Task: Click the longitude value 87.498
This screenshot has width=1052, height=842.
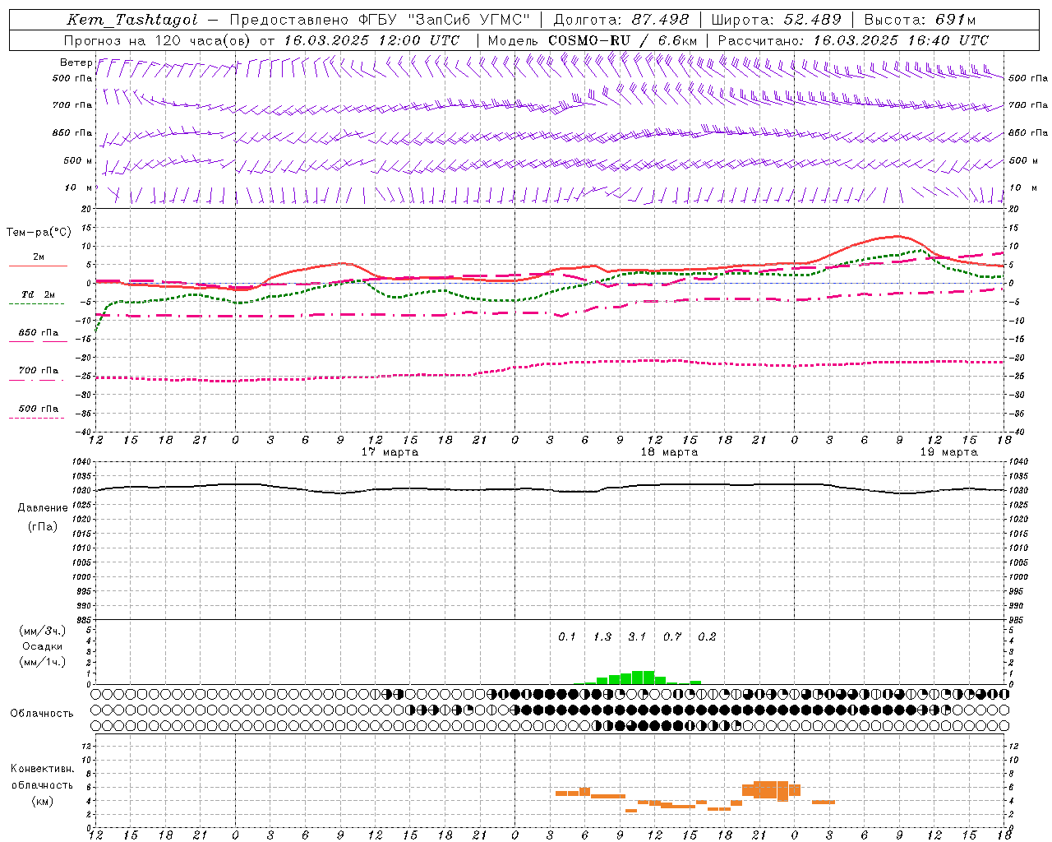Action: coord(660,20)
